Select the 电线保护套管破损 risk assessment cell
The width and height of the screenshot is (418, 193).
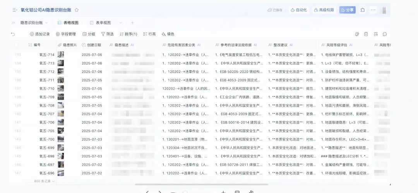point(346,55)
